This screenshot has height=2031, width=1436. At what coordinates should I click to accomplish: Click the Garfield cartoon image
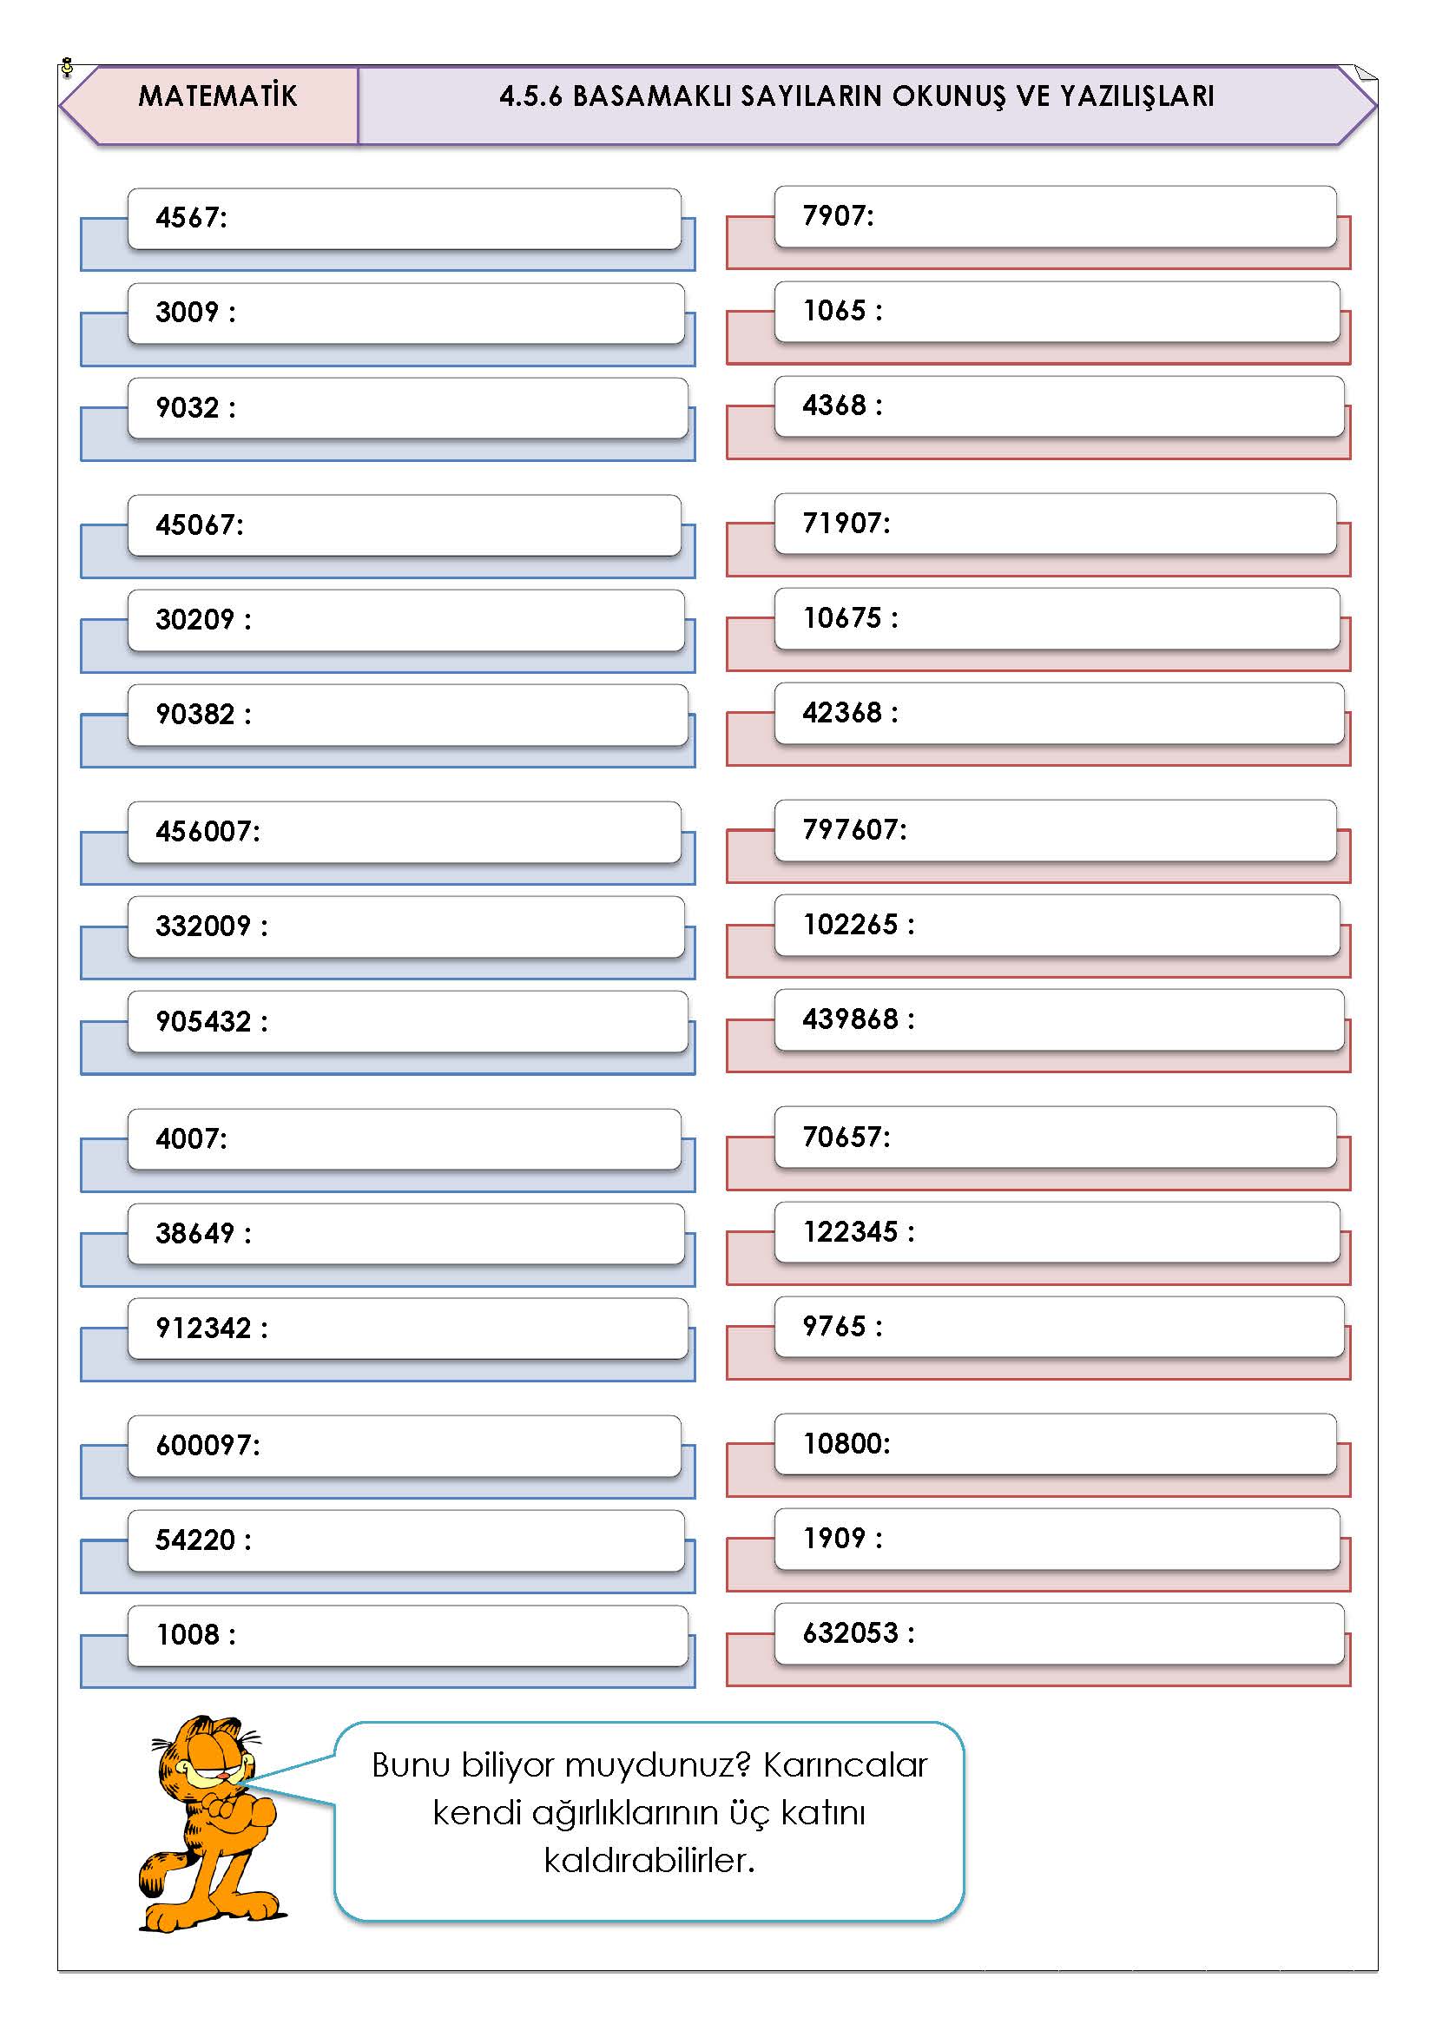(210, 1824)
